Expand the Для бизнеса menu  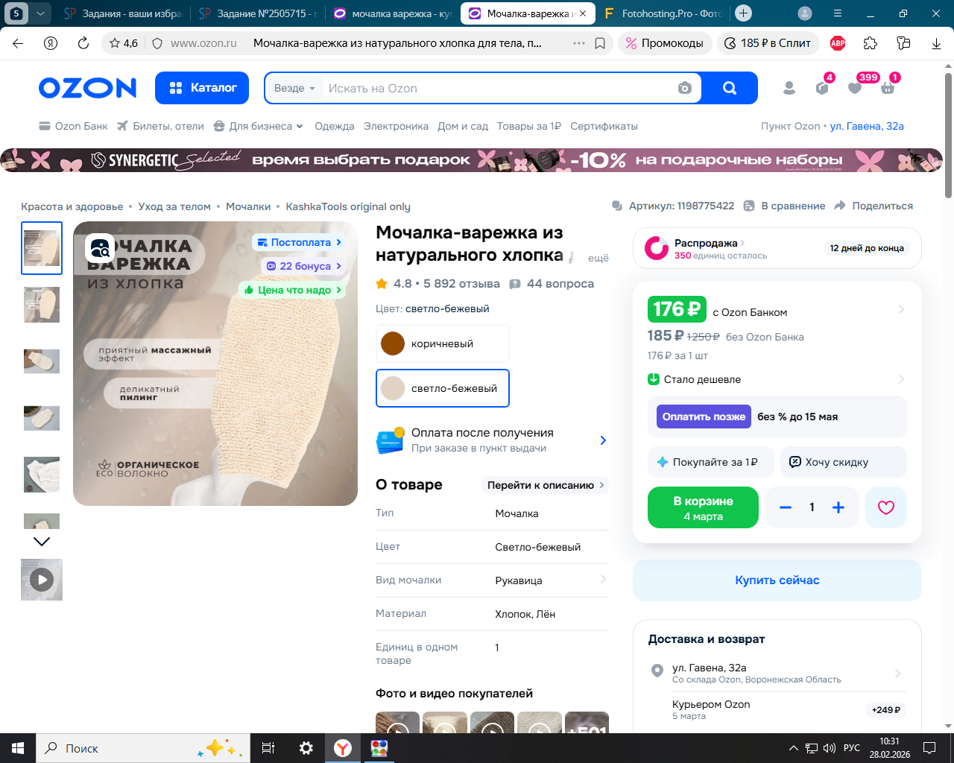coord(259,126)
